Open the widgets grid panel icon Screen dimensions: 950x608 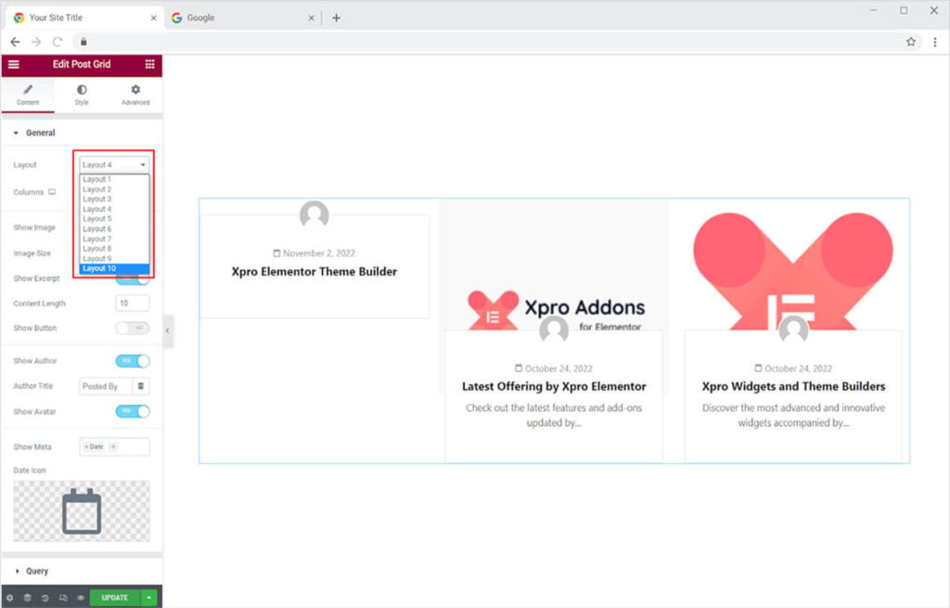pos(149,64)
